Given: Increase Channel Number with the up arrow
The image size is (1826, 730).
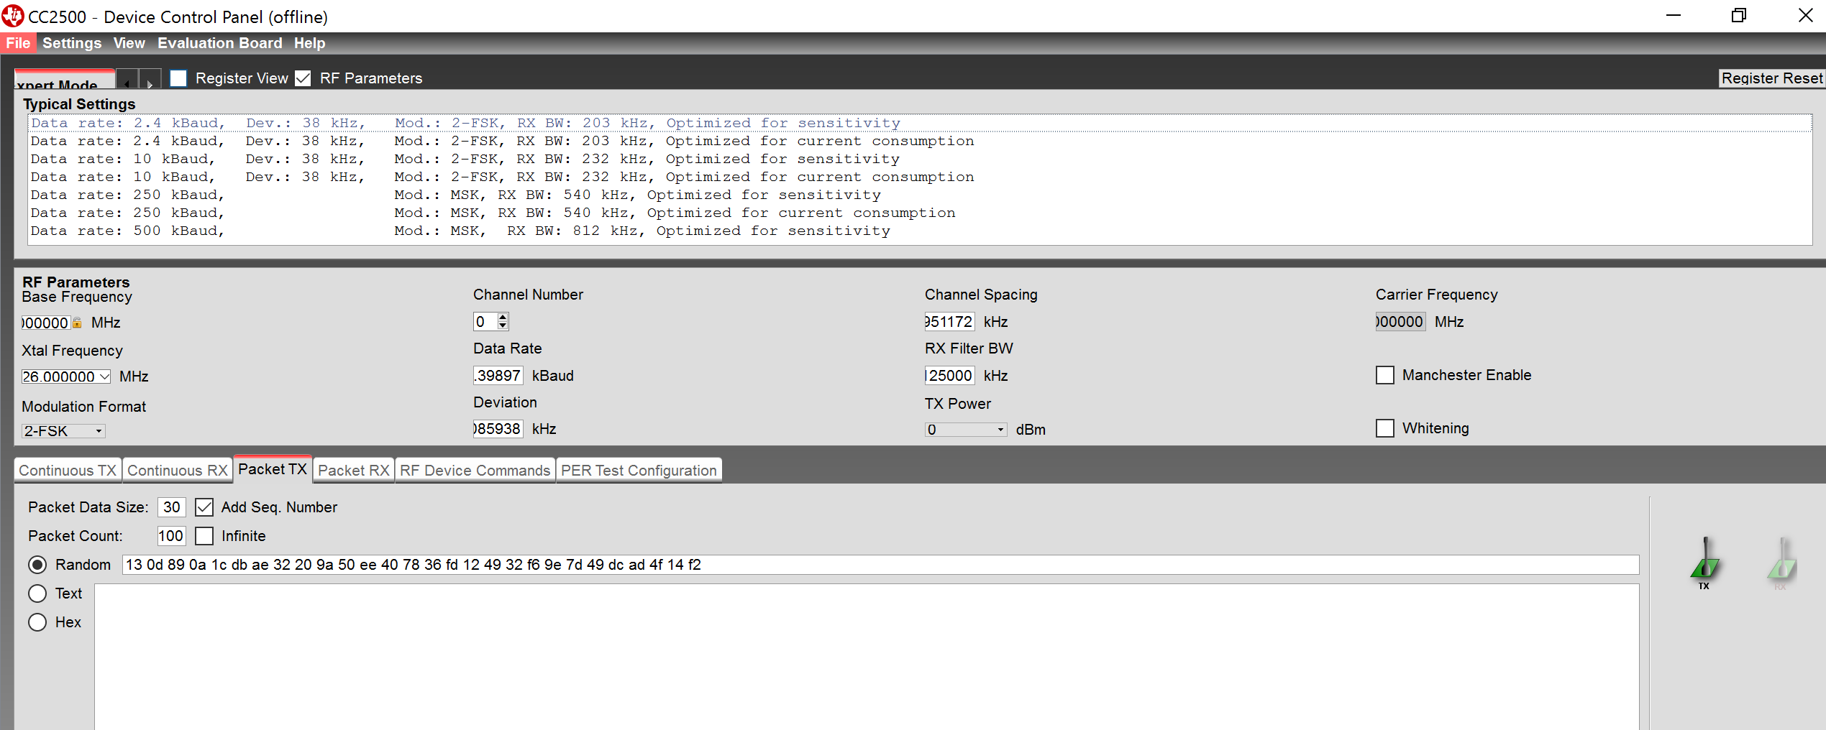Looking at the screenshot, I should point(503,317).
